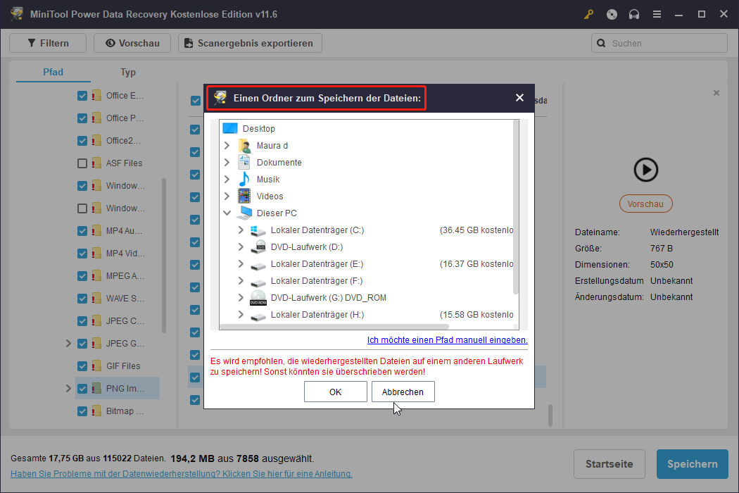Uncheck the Bitmap checkbox

coord(82,411)
